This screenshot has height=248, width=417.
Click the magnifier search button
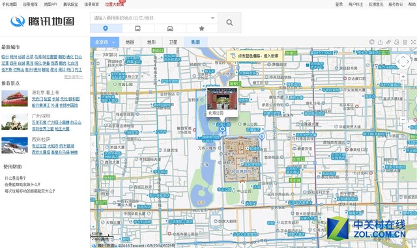pyautogui.click(x=229, y=23)
